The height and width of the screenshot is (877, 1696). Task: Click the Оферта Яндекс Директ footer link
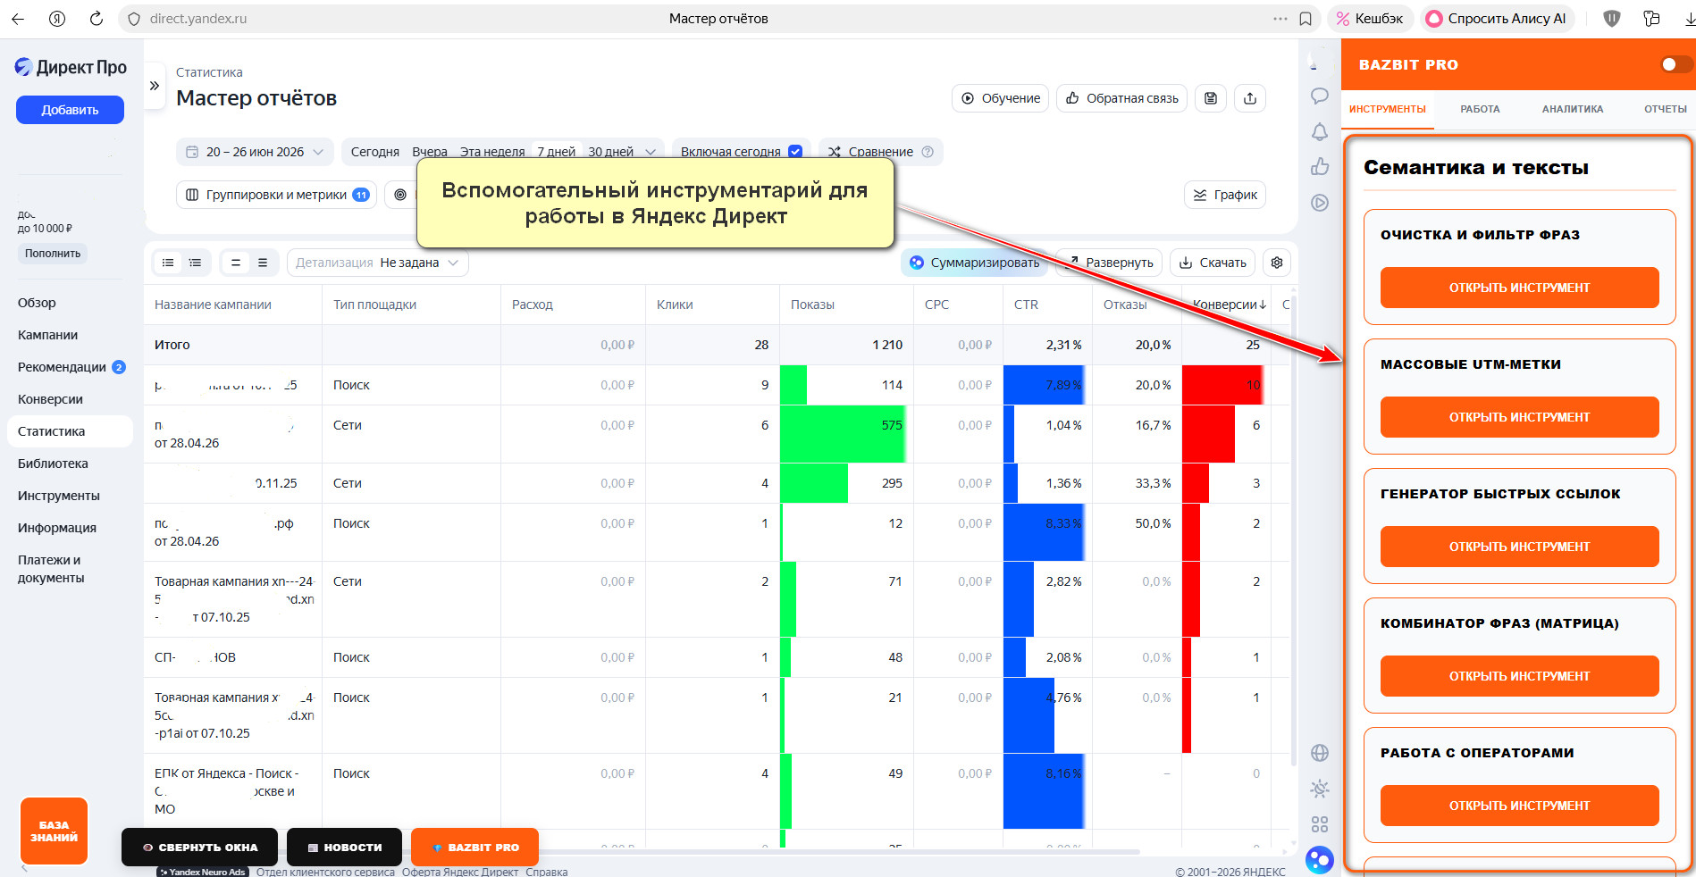pyautogui.click(x=460, y=872)
